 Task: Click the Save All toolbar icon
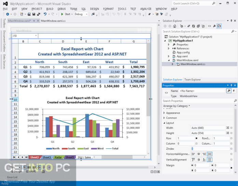click(x=39, y=14)
